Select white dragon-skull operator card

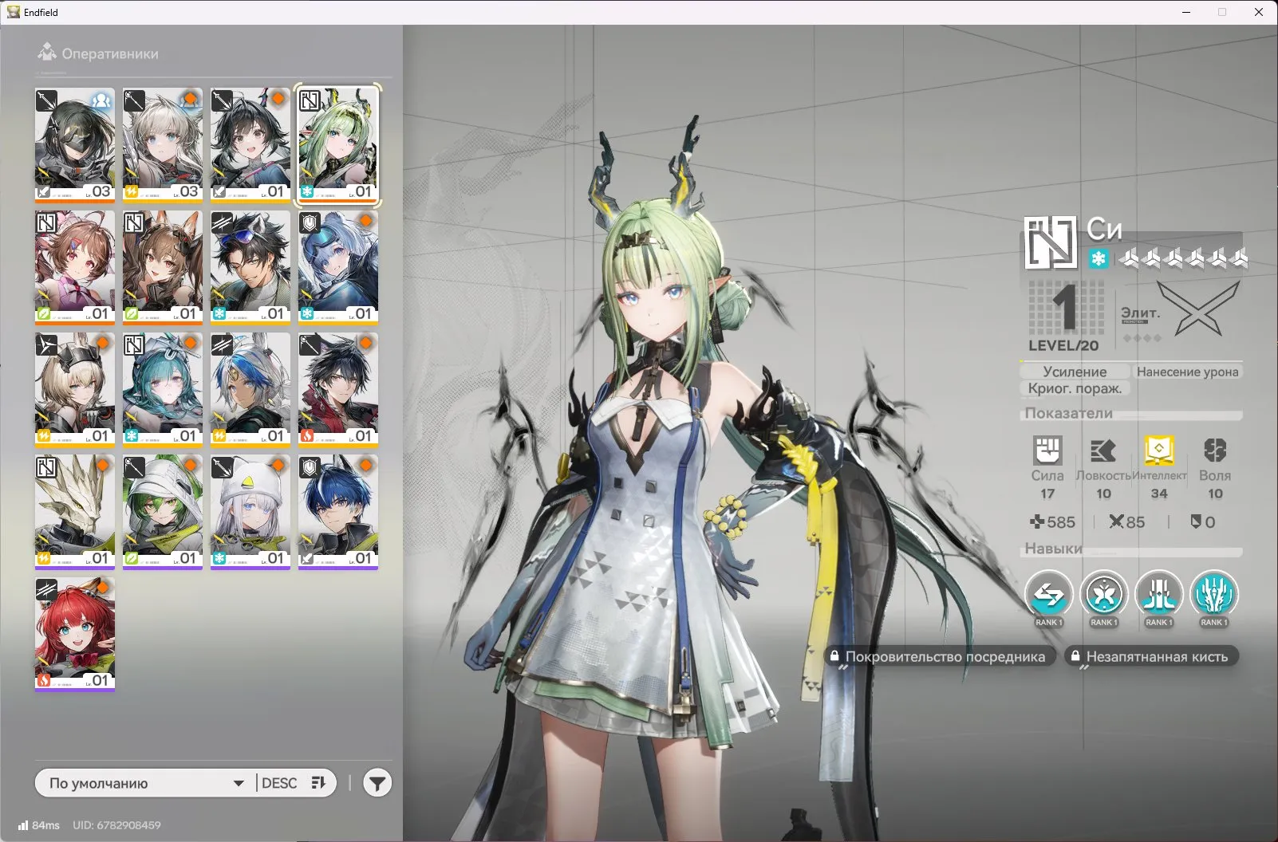click(75, 512)
